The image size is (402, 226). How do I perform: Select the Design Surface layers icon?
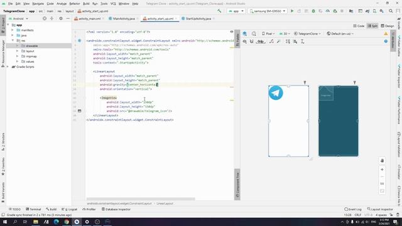coord(244,33)
